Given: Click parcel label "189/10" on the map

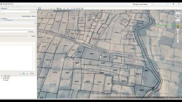Looking at the screenshot, I should tap(139, 74).
